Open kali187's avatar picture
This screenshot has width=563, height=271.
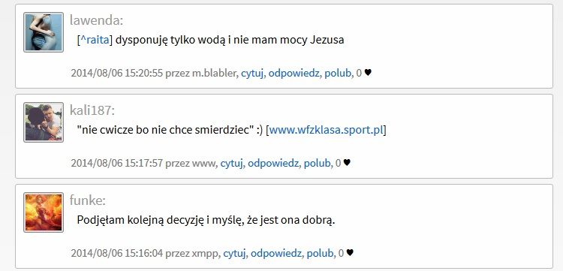tap(44, 122)
